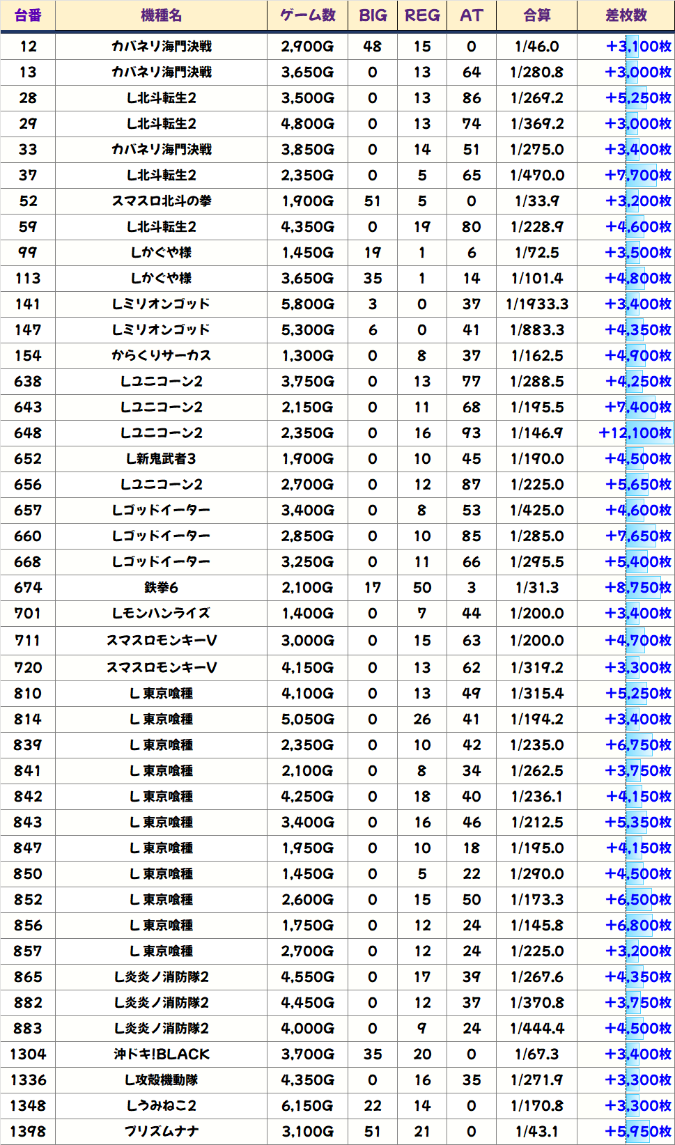Select the +12,100枚 value for machine 648
Image resolution: width=675 pixels, height=1145 pixels.
tap(635, 433)
